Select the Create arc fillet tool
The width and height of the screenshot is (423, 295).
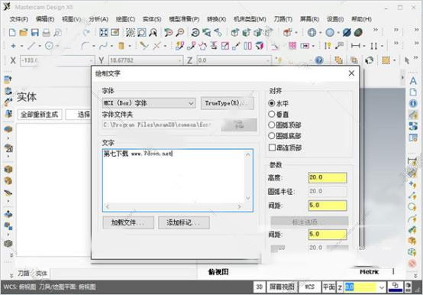click(85, 46)
